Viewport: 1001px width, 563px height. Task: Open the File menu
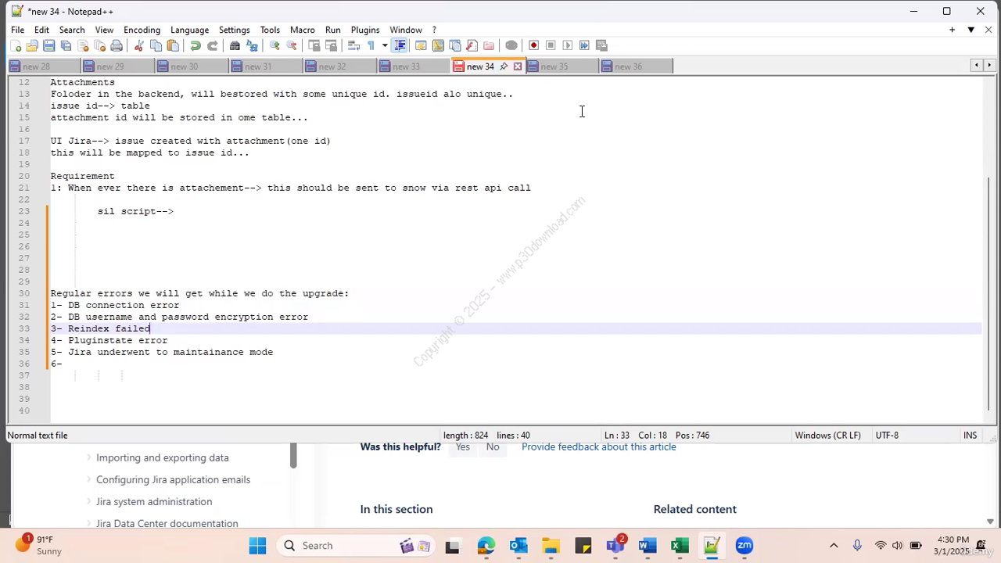[17, 30]
